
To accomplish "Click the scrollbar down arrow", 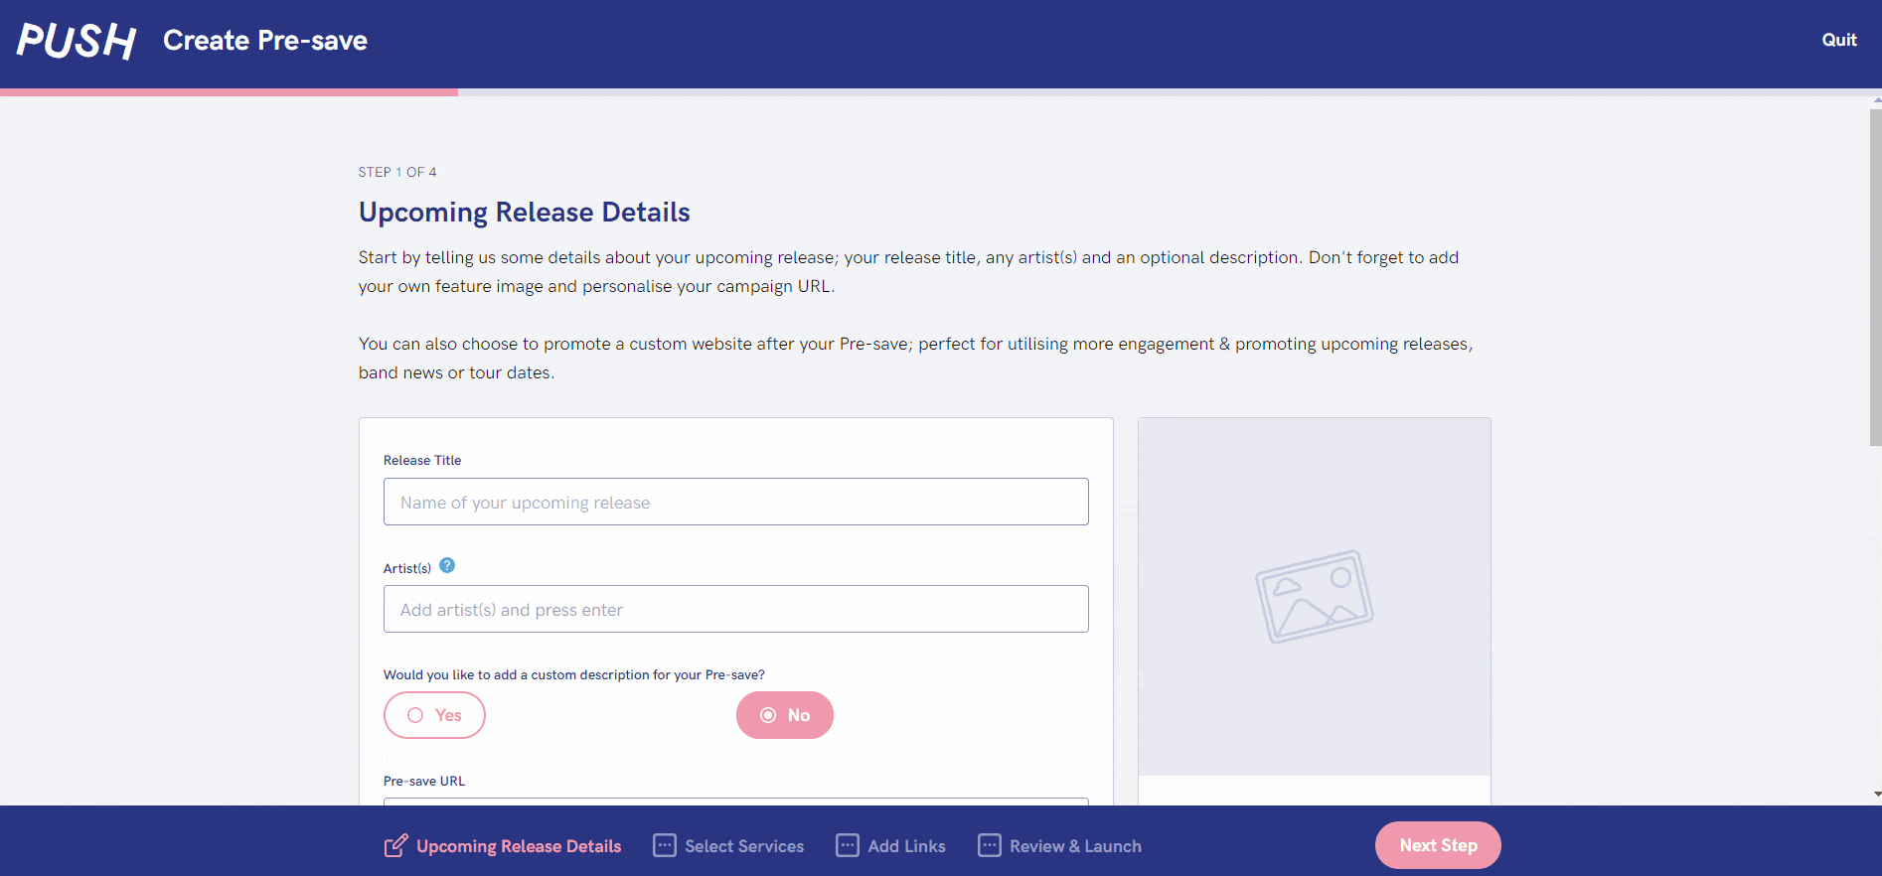I will click(x=1876, y=795).
